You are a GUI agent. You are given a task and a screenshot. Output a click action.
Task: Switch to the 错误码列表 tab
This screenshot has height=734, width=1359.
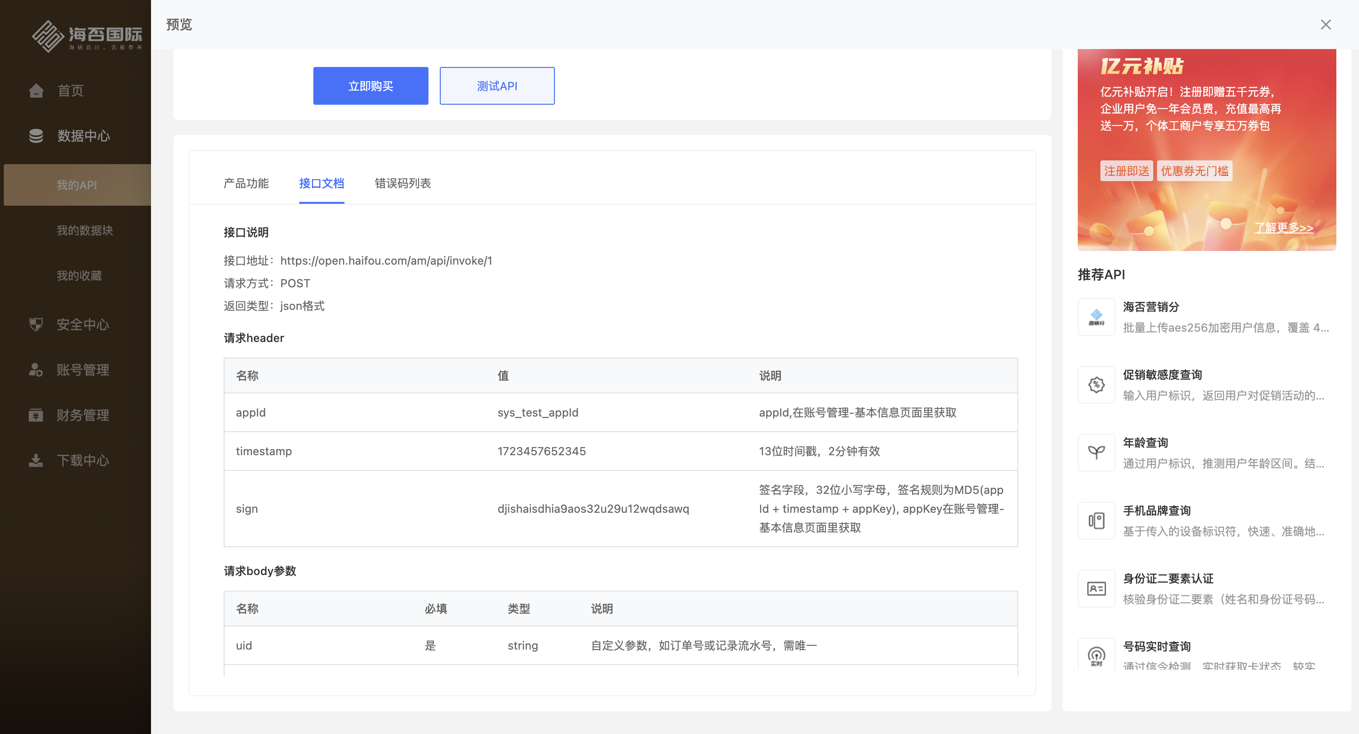click(403, 183)
